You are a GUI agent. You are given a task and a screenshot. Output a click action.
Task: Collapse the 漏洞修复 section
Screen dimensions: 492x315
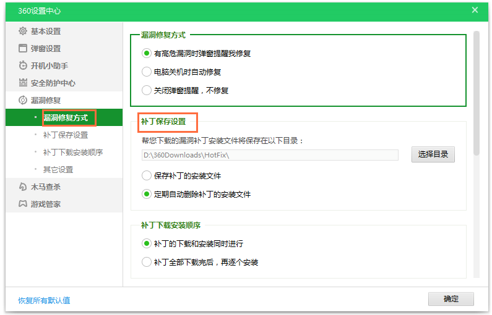[64, 100]
